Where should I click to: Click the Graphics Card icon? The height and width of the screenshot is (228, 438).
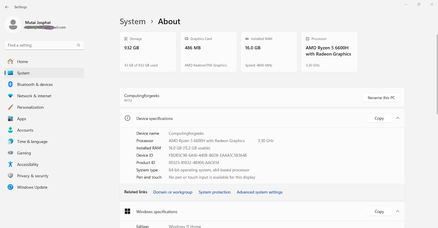pyautogui.click(x=186, y=39)
